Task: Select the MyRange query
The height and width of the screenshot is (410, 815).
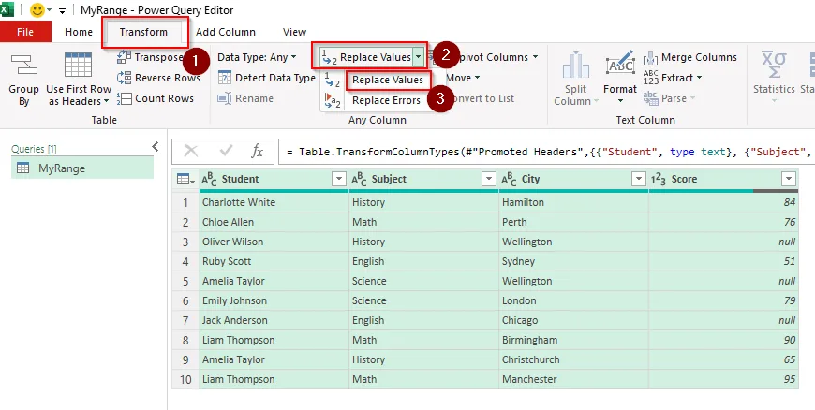Action: click(82, 168)
